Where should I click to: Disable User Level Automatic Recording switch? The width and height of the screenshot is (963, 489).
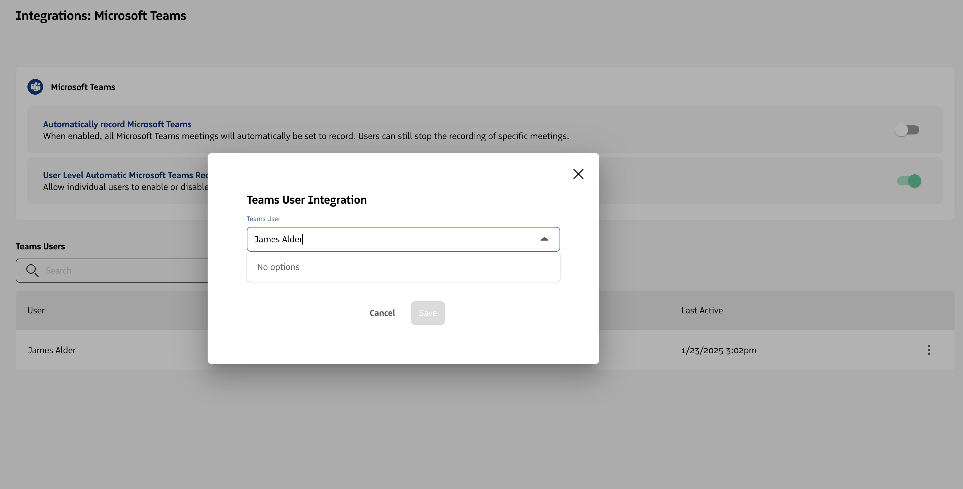pyautogui.click(x=909, y=181)
